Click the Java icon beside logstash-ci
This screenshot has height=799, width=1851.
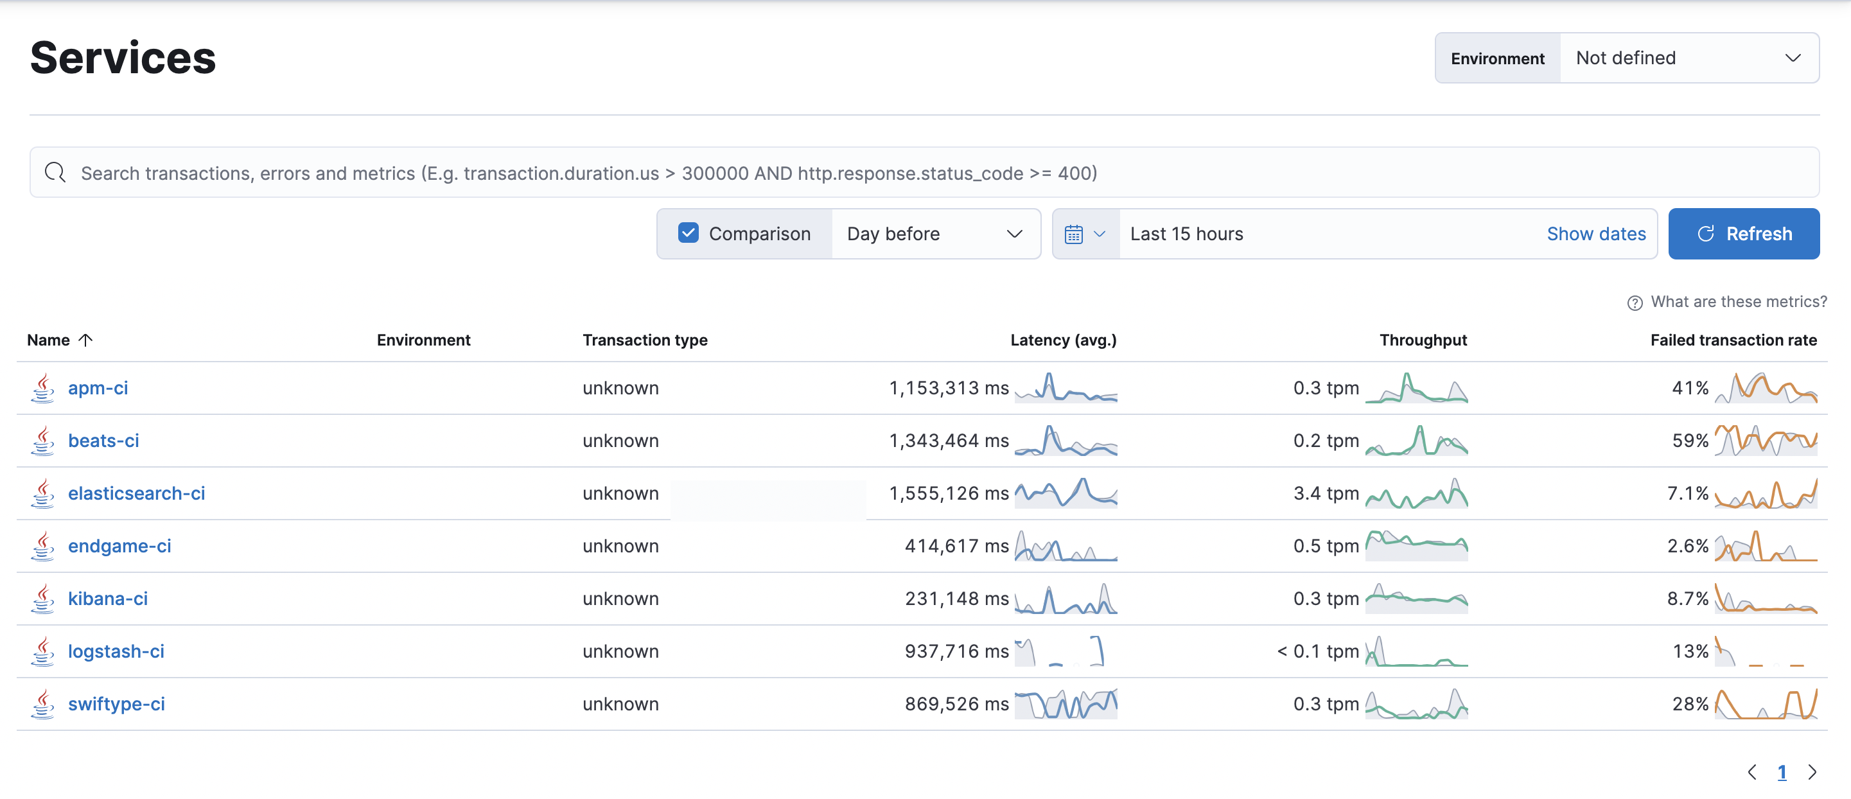click(x=42, y=651)
